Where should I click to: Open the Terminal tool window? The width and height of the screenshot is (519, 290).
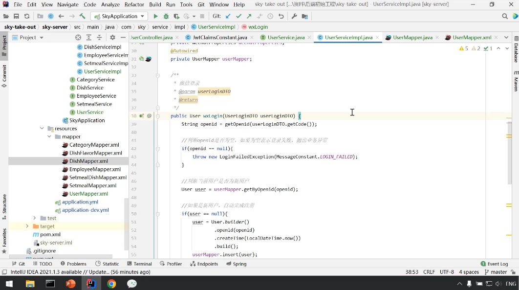click(x=139, y=264)
